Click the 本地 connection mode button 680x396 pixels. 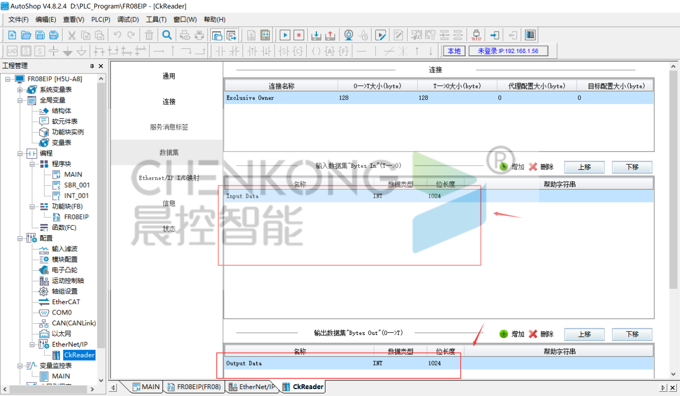pyautogui.click(x=454, y=51)
